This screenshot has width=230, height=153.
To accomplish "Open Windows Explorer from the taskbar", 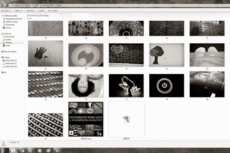I will coord(13,150).
